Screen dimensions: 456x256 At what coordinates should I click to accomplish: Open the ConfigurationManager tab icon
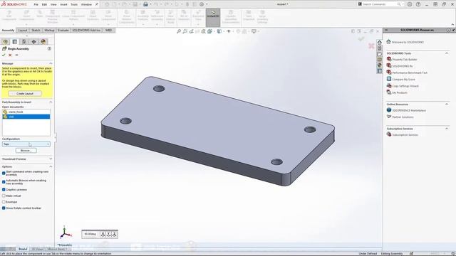point(24,42)
